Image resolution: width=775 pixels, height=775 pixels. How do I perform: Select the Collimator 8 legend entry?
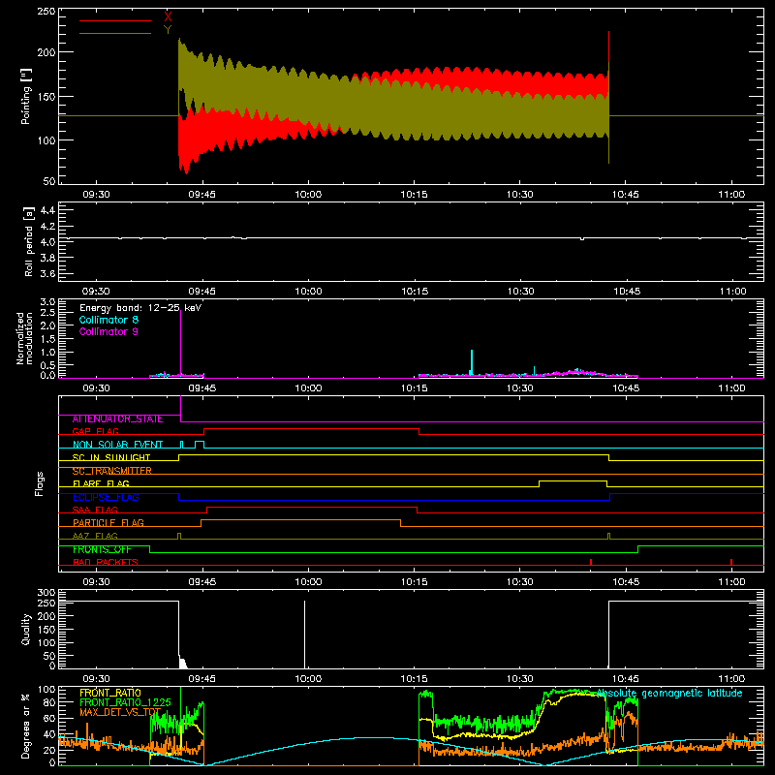point(108,320)
